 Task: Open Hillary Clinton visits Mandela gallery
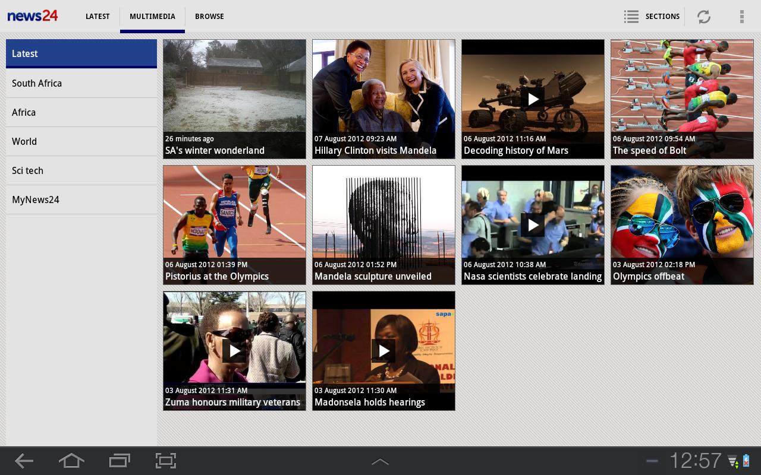[383, 99]
